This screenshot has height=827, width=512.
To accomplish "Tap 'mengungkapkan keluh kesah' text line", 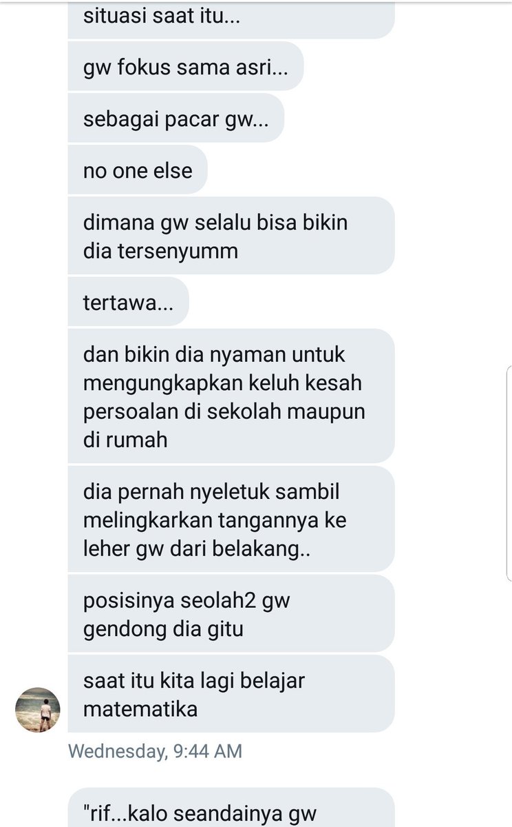I will point(222,382).
